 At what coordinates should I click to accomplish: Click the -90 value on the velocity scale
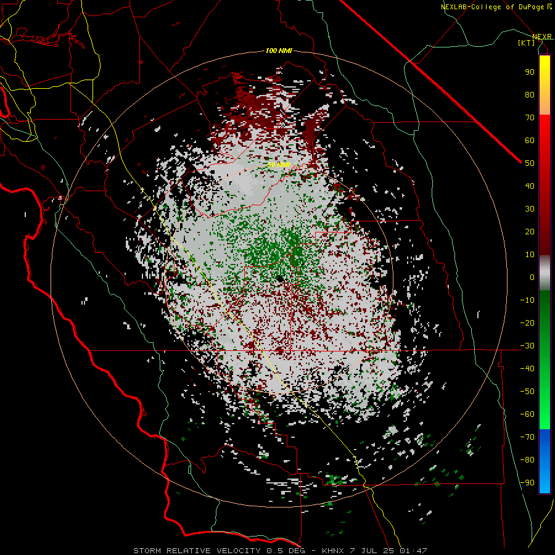pyautogui.click(x=527, y=483)
